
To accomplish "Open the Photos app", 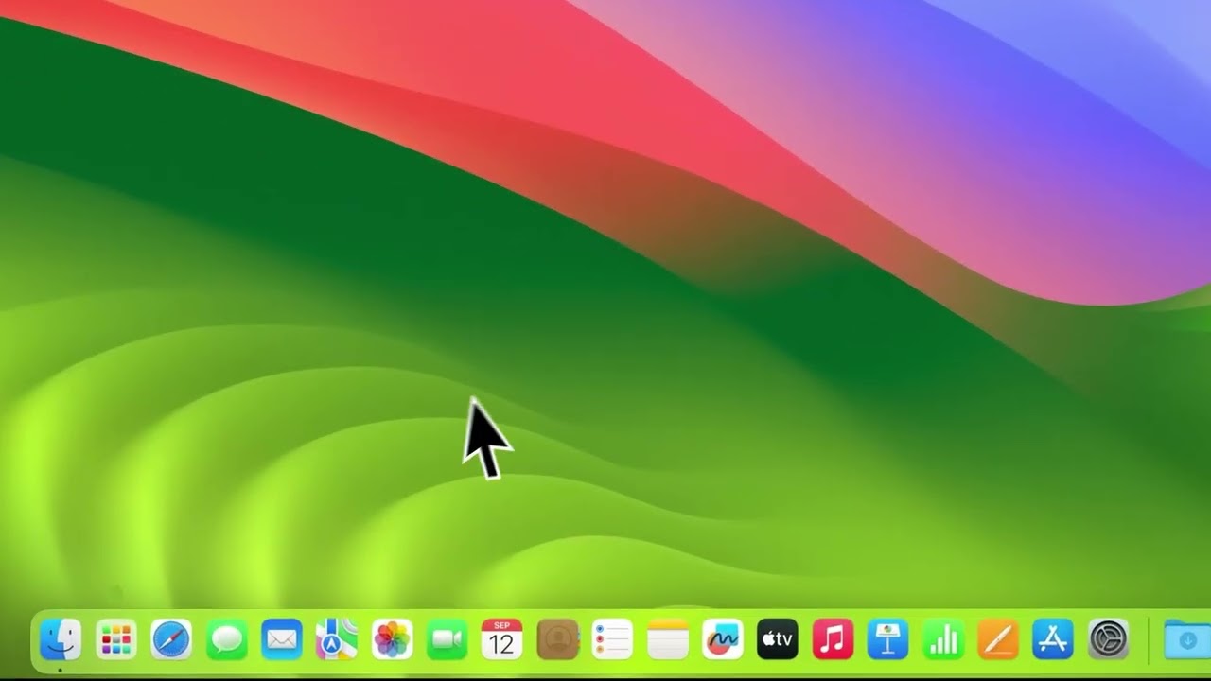I will [392, 640].
